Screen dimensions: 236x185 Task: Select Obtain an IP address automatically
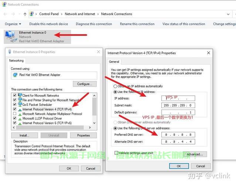115,86
